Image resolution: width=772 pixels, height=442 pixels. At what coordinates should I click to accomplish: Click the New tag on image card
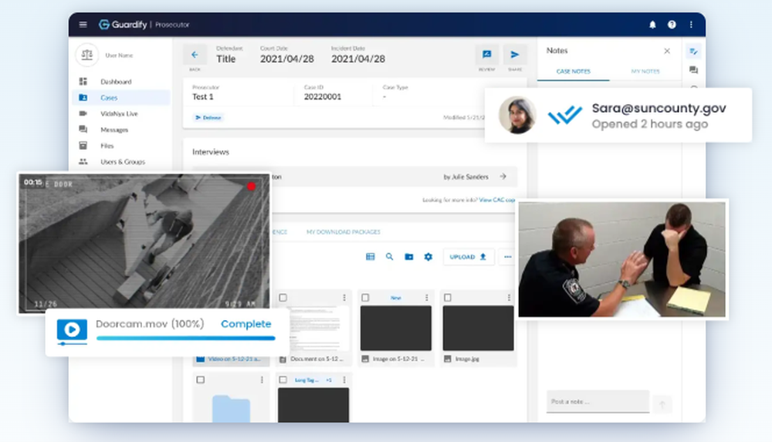[x=395, y=298]
